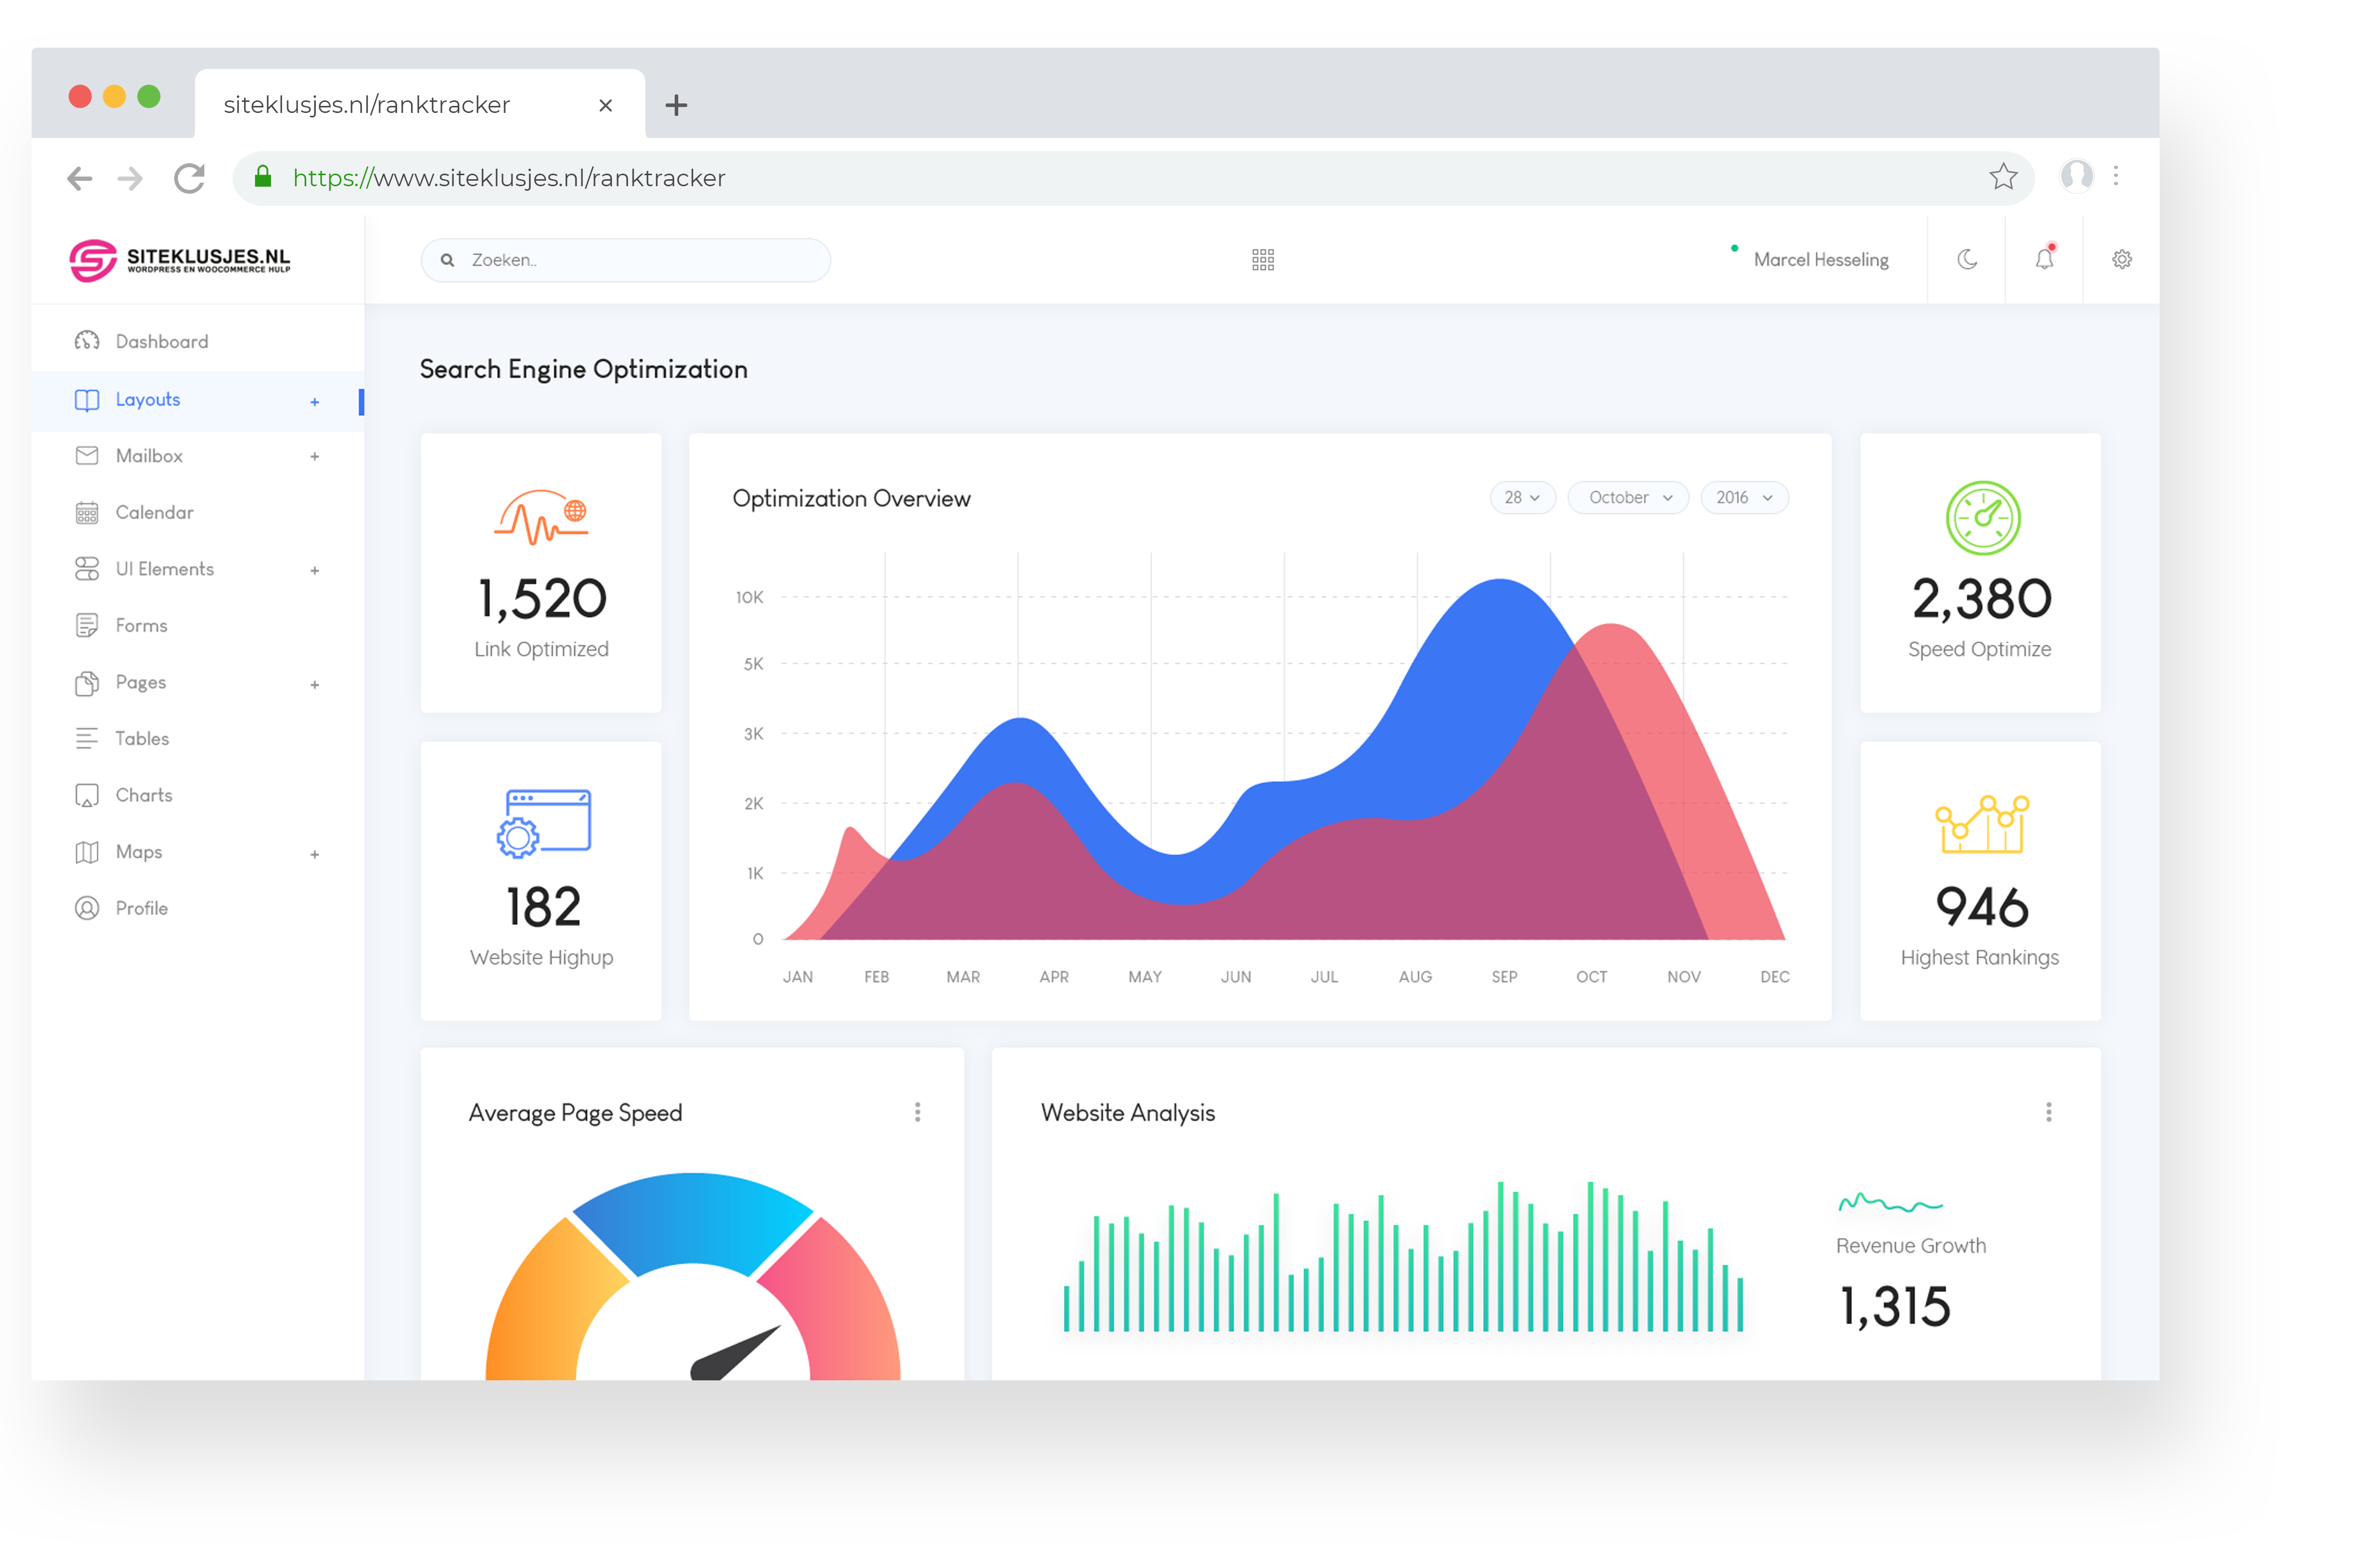Image resolution: width=2380 pixels, height=1547 pixels.
Task: Click the browser forward arrow
Action: 130,179
